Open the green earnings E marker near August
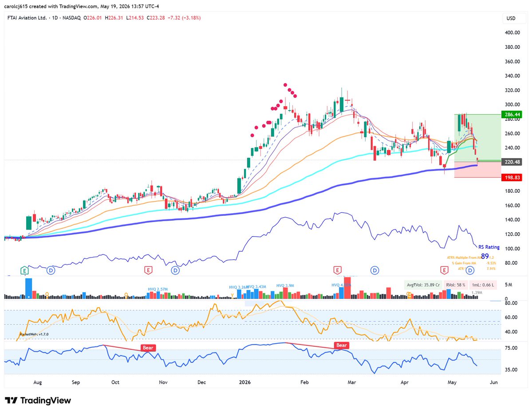 pos(24,271)
